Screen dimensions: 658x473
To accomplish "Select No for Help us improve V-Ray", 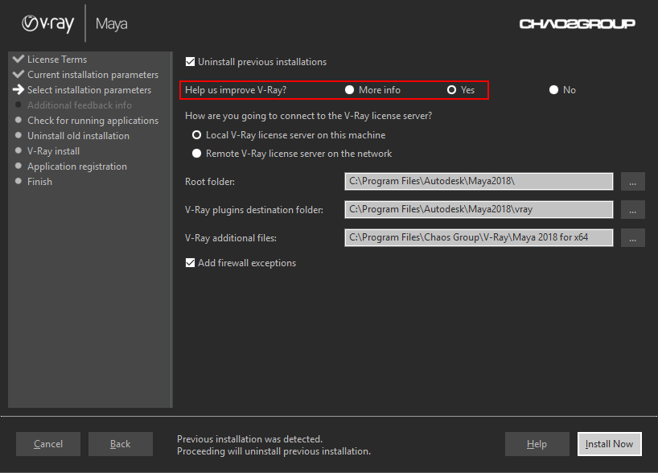I will coord(553,90).
